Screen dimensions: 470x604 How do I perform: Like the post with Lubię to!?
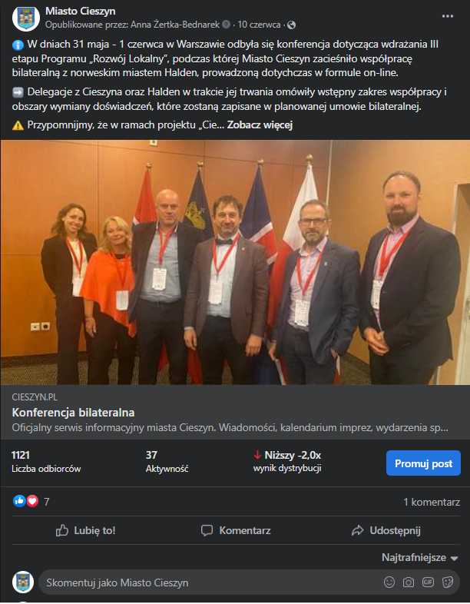[85, 530]
